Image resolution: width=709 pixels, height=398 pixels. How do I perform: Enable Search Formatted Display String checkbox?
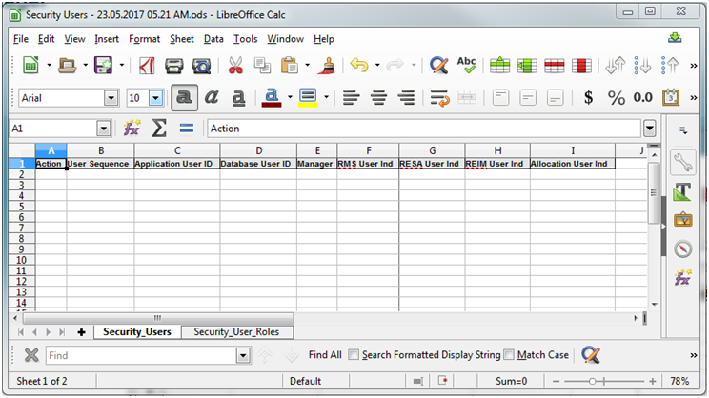354,355
